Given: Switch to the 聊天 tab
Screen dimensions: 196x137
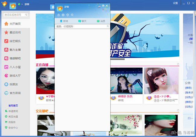Looking at the screenshot, I should [x=82, y=21].
